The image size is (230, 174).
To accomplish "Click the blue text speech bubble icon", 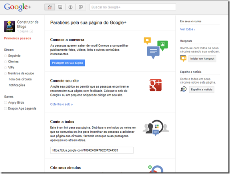I will click(x=153, y=52).
